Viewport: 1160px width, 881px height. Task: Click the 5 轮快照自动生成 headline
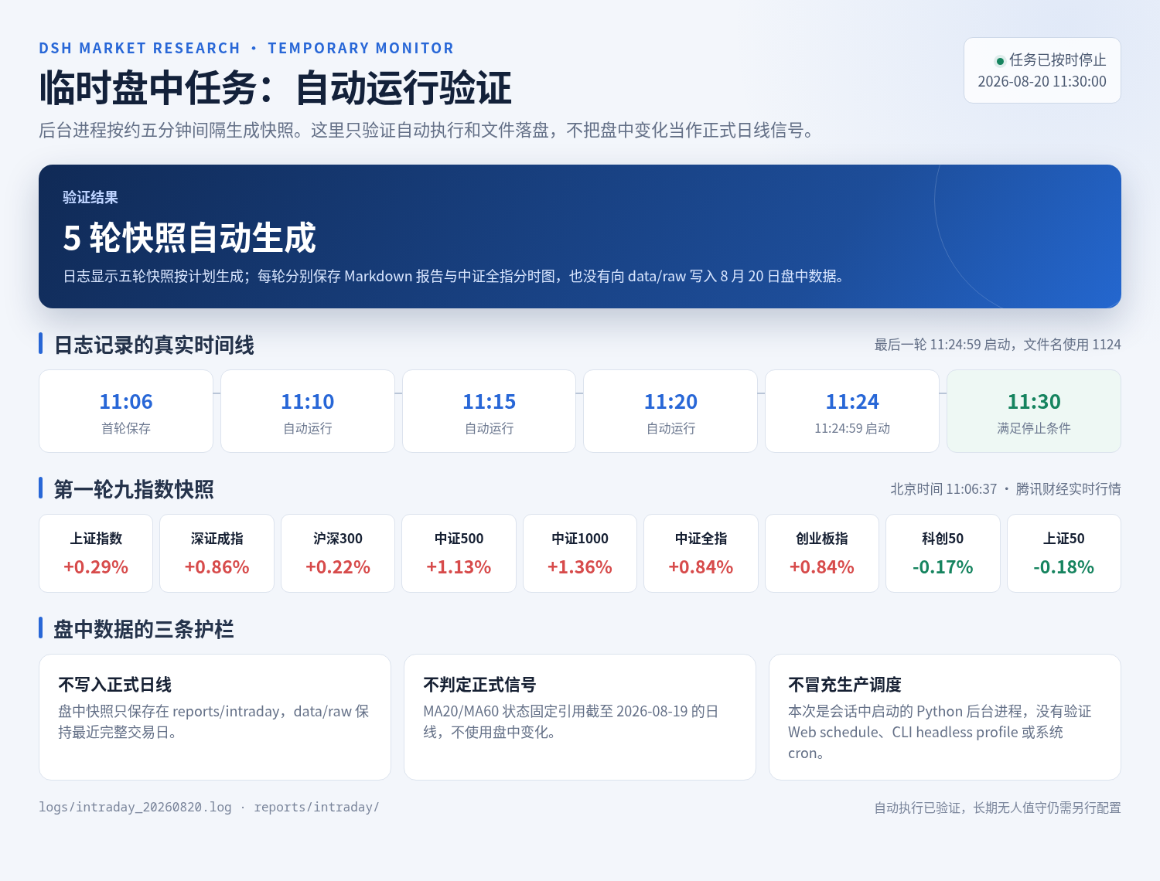(x=189, y=237)
